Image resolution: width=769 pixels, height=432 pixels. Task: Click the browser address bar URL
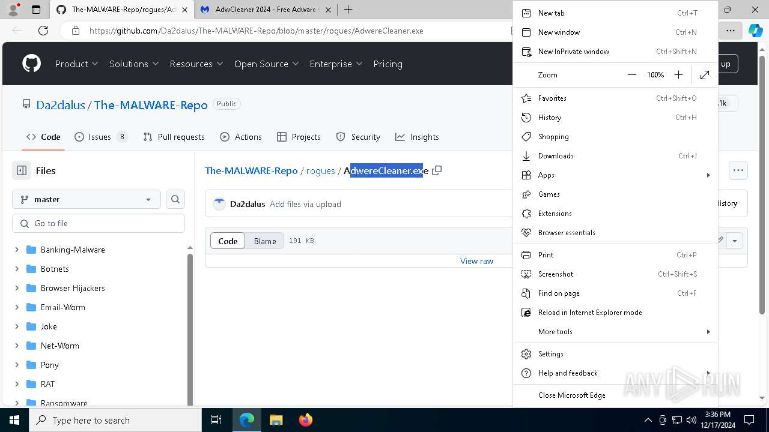coord(257,31)
